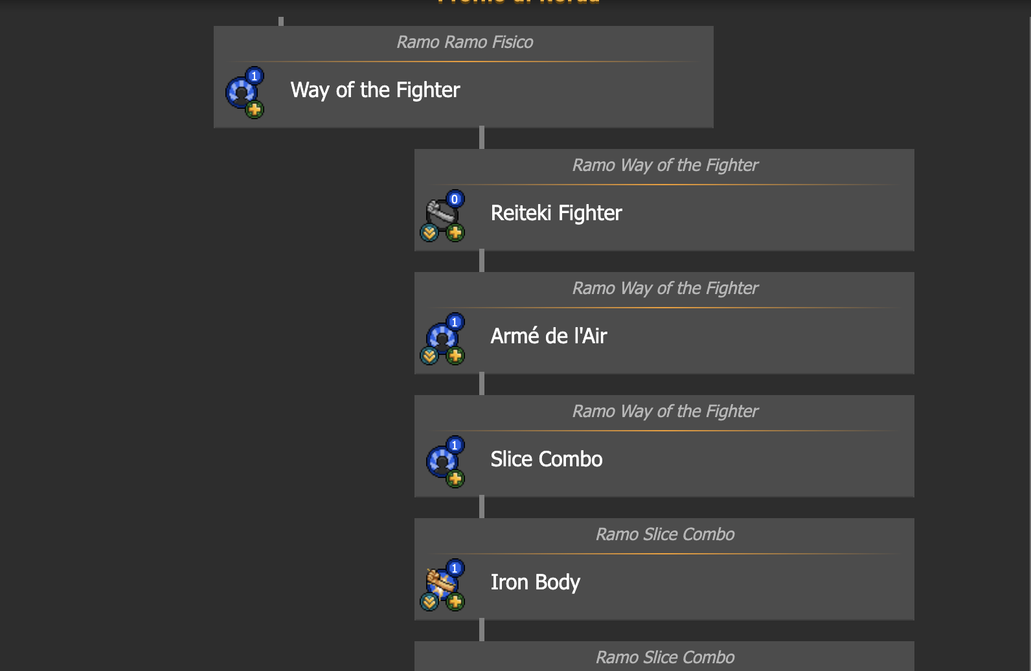Click the Iron Body skill icon
This screenshot has width=1031, height=671.
pos(442,584)
